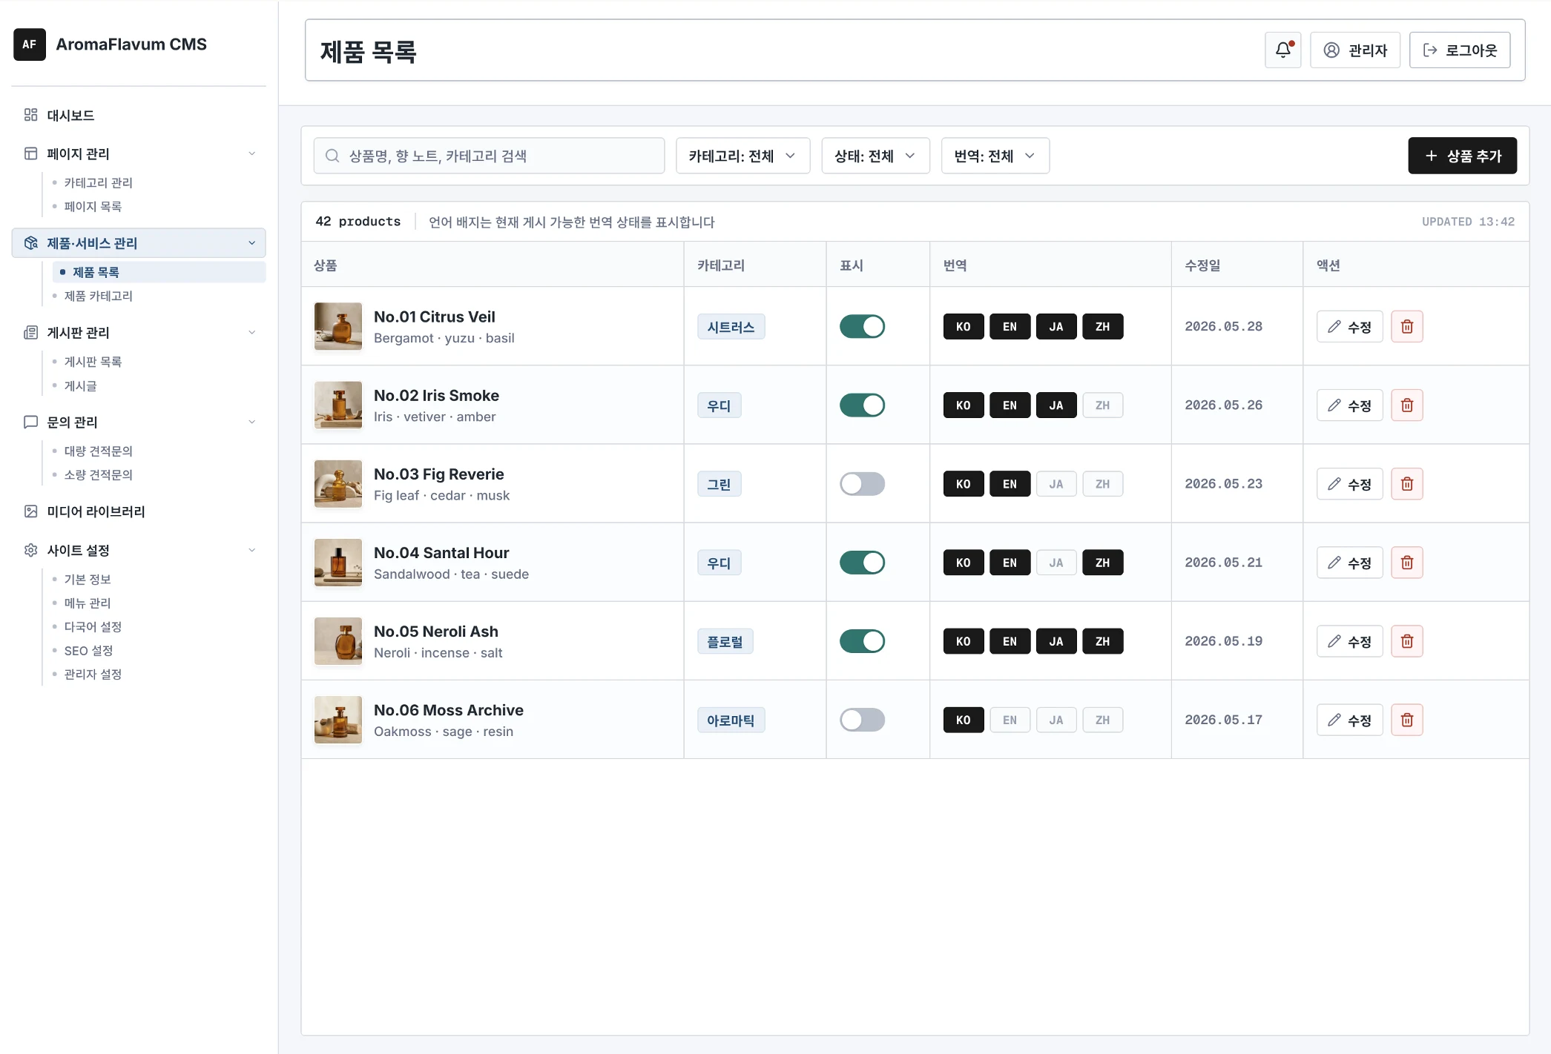The image size is (1551, 1054).
Task: Click the EN badge for No.06 Moss Archive
Action: [x=1010, y=720]
